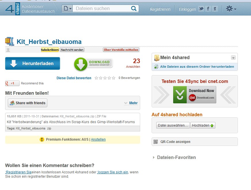Click the 4shared logo
Image resolution: width=251 pixels, height=190 pixels.
click(x=12, y=9)
